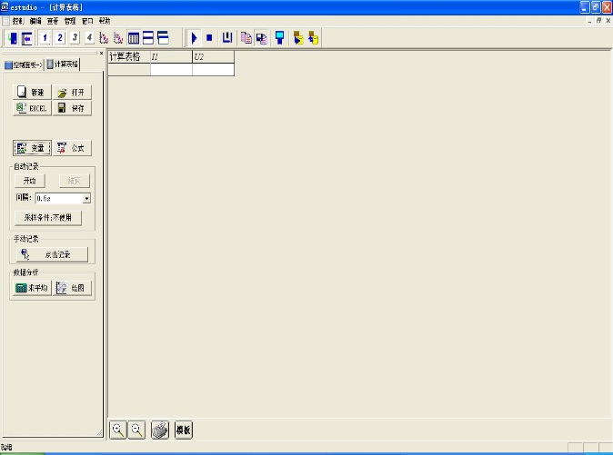Click the 新建 new button
Viewport: 613px width, 455px height.
[x=32, y=93]
